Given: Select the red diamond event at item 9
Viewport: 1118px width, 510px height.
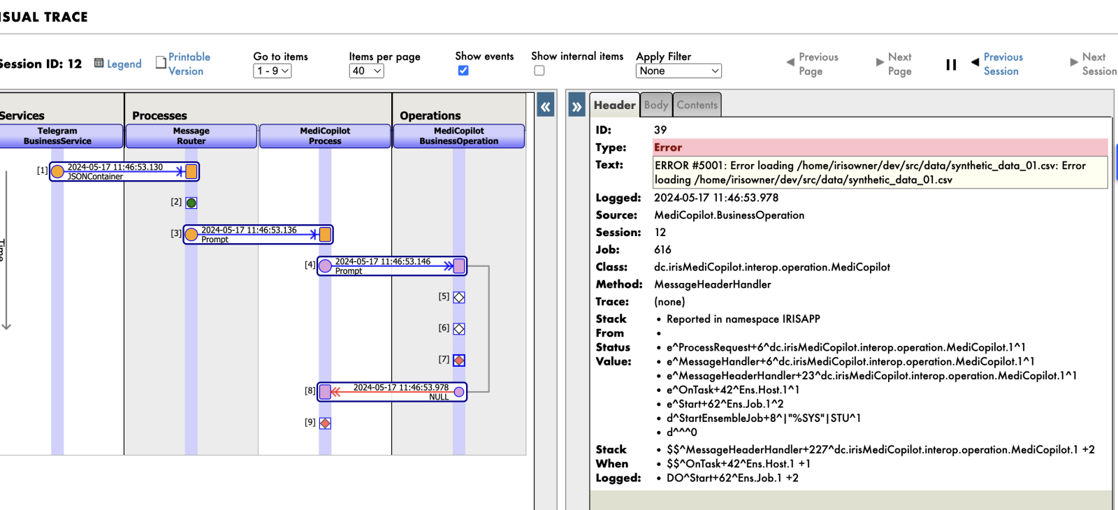Looking at the screenshot, I should click(x=325, y=423).
